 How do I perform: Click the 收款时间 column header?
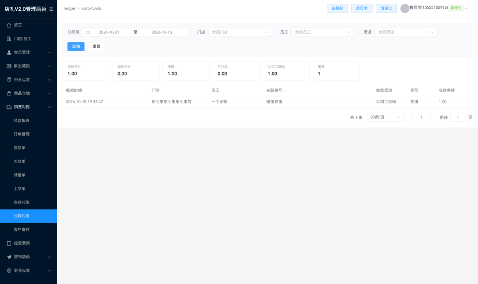tap(74, 91)
